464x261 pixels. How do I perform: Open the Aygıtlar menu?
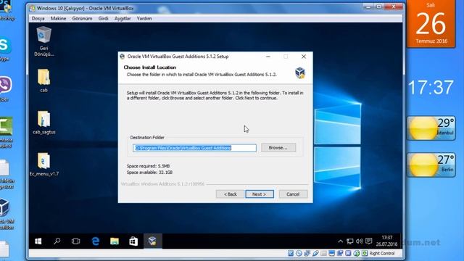(123, 18)
